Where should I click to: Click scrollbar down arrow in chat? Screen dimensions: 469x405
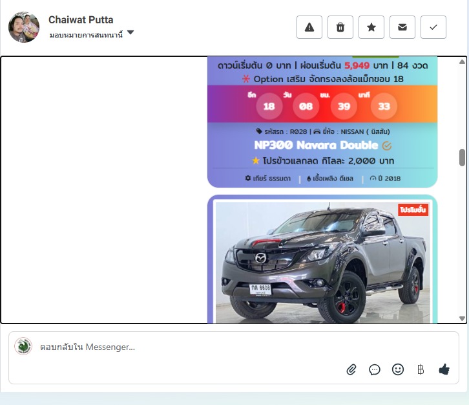(462, 318)
